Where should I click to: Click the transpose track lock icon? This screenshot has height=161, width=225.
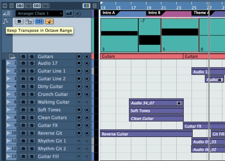29,22
